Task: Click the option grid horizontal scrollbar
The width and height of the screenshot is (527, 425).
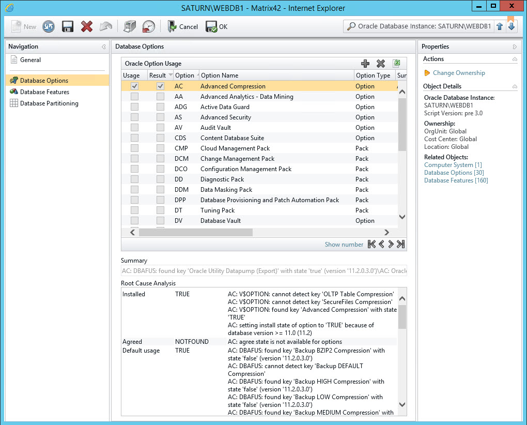Action: pos(196,233)
